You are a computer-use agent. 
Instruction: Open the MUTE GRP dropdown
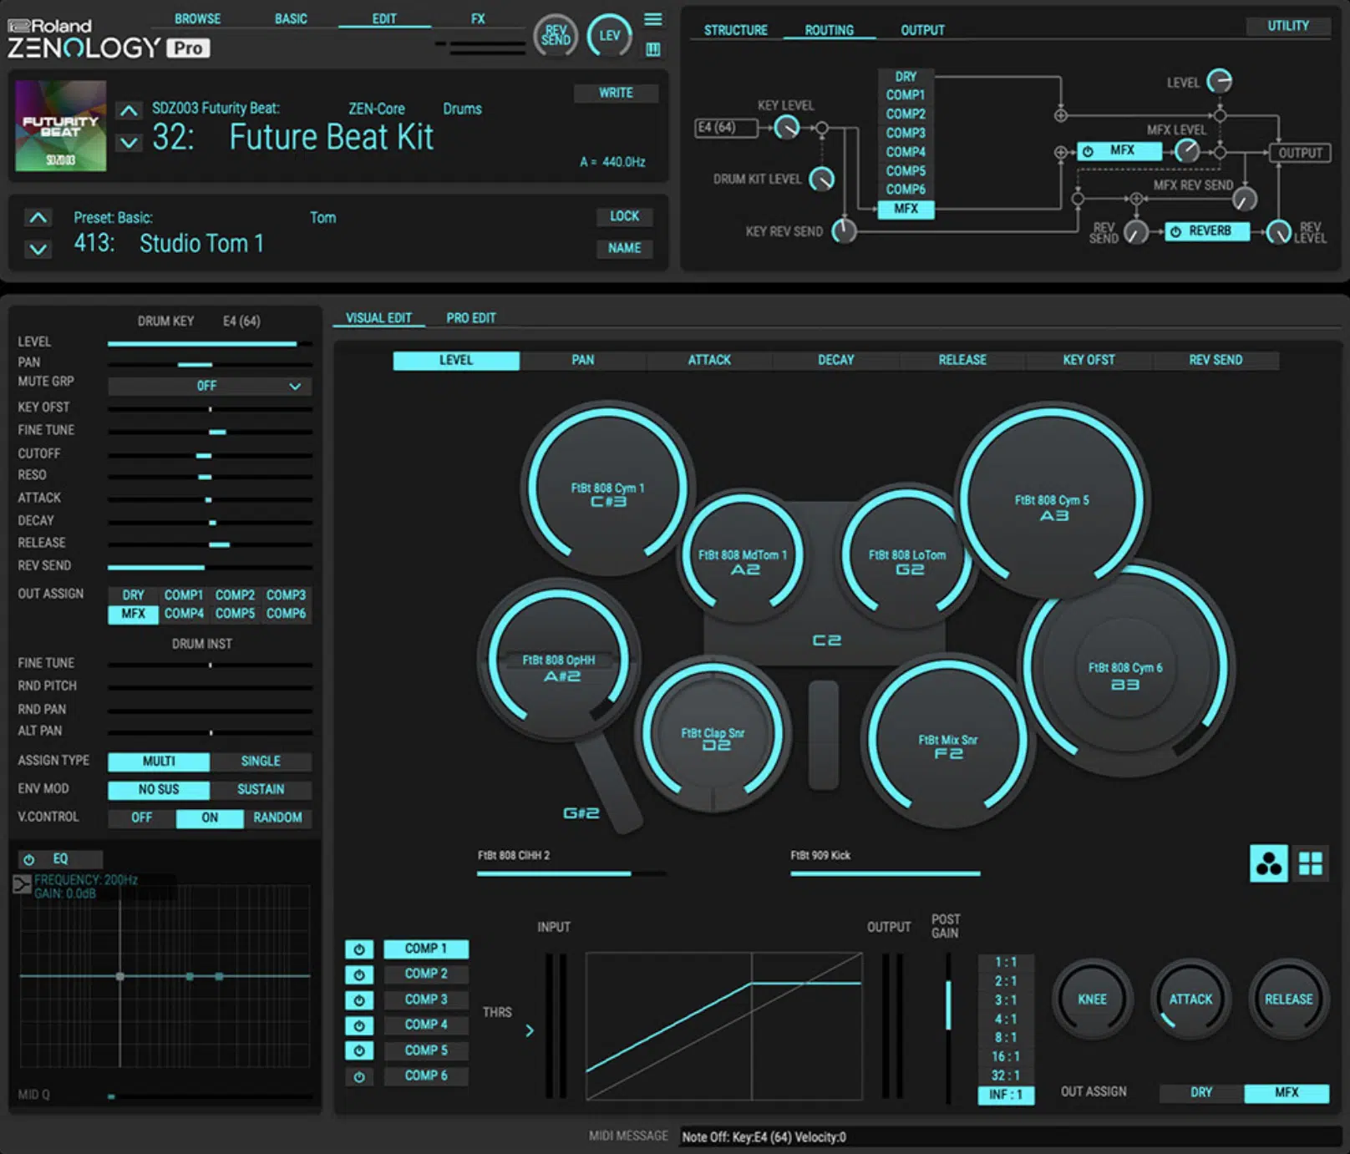coord(210,386)
